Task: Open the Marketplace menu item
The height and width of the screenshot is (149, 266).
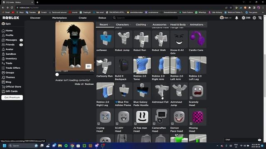Action: click(59, 18)
